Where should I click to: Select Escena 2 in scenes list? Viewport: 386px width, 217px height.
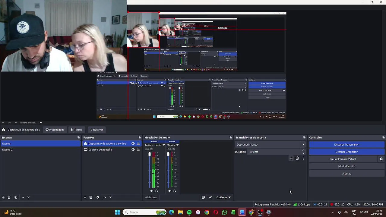pos(40,149)
